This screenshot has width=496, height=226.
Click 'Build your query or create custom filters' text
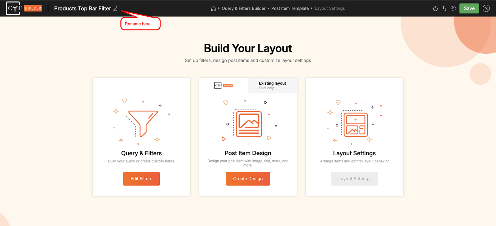click(141, 161)
